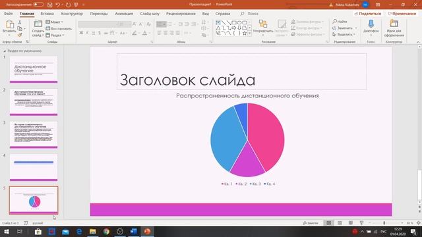Open the Переходы tab

99,13
